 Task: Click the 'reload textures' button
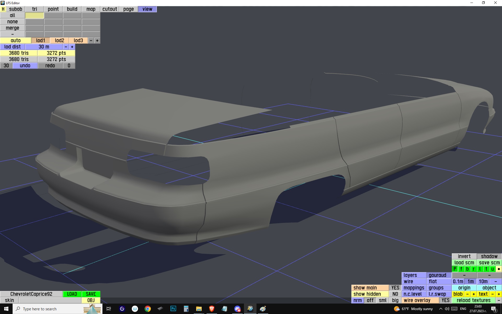click(x=474, y=300)
